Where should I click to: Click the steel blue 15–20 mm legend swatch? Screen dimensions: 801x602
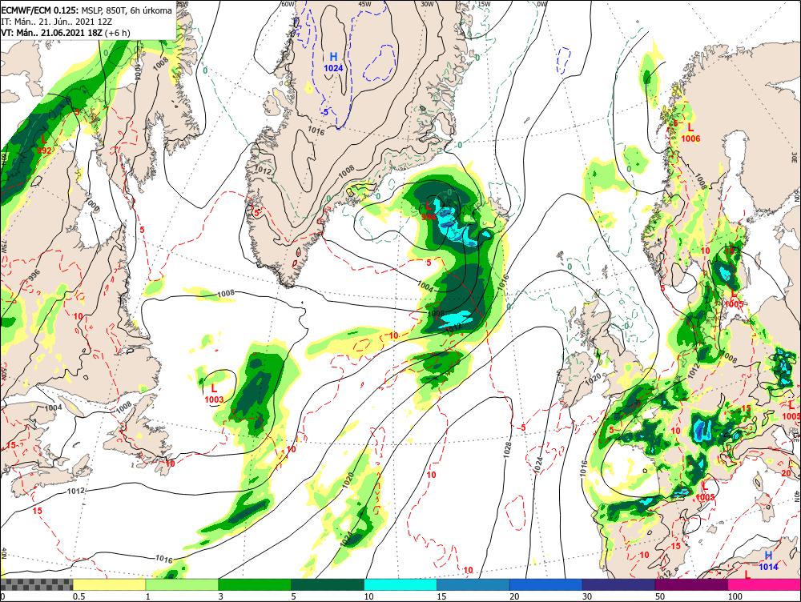[x=473, y=584]
